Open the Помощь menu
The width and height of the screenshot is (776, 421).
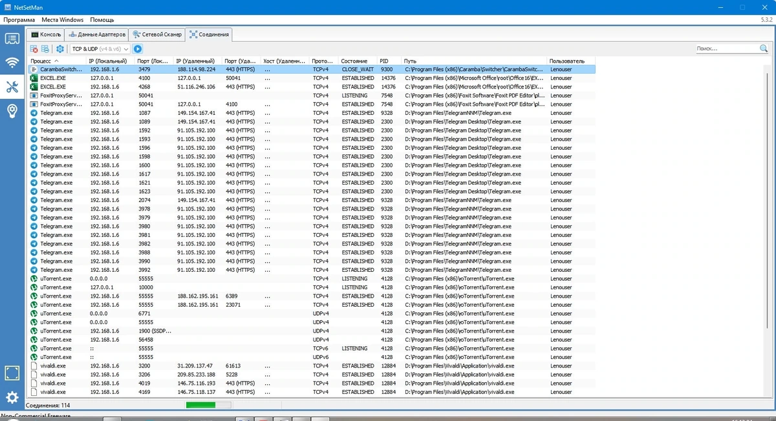click(x=102, y=20)
